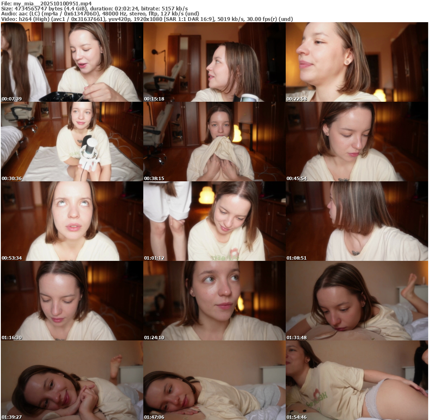Click the thumbnail at 01:39:27
The width and height of the screenshot is (429, 420).
[72, 380]
